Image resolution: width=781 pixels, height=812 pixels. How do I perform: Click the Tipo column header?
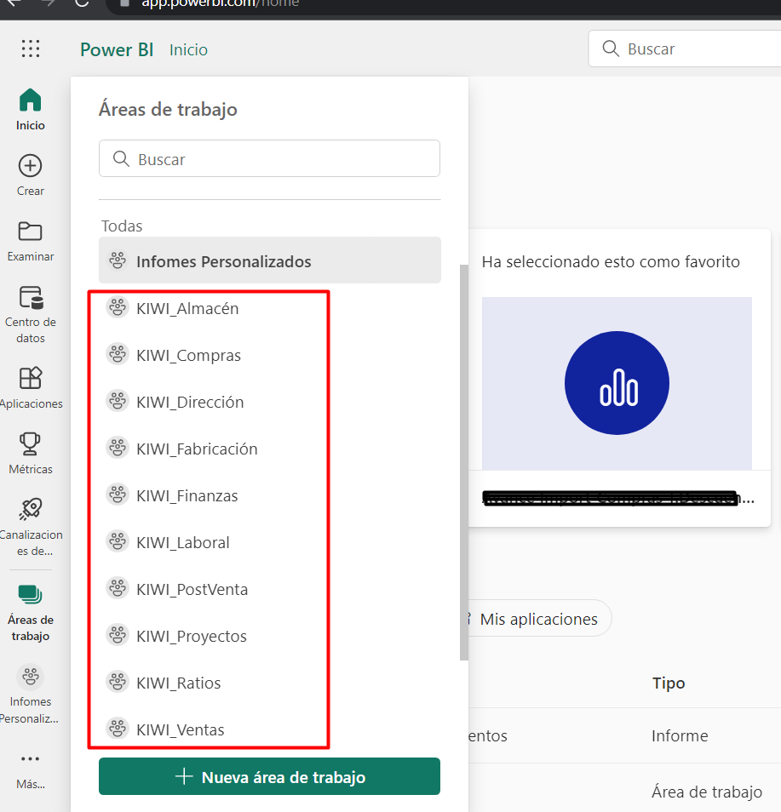click(669, 683)
